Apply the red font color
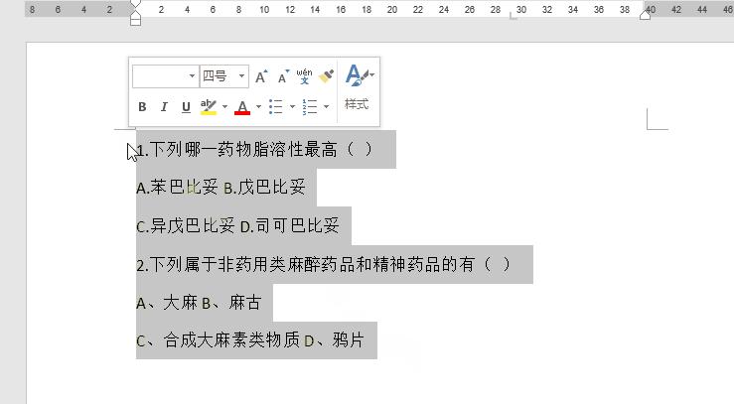 point(242,107)
